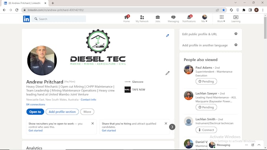Open the My Network page
Image resolution: width=267 pixels, height=150 pixels.
tap(142, 19)
